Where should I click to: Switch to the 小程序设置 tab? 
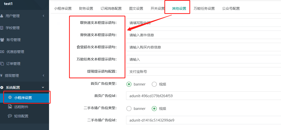(x=63, y=8)
